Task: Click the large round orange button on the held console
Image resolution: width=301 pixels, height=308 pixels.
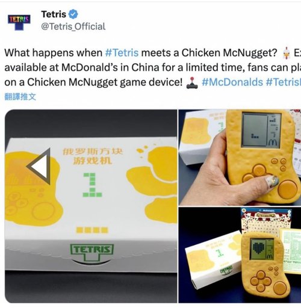Action: pyautogui.click(x=288, y=189)
